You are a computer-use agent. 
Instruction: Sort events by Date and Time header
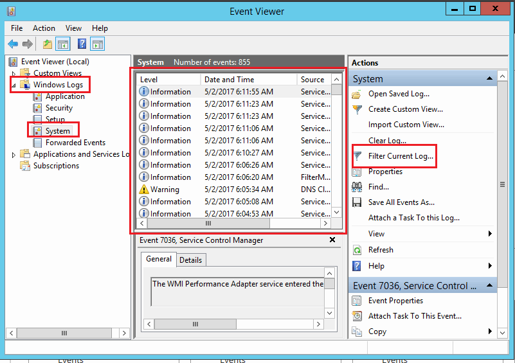[x=249, y=80]
